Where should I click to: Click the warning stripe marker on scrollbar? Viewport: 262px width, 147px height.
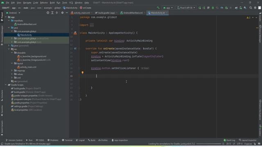(257, 28)
